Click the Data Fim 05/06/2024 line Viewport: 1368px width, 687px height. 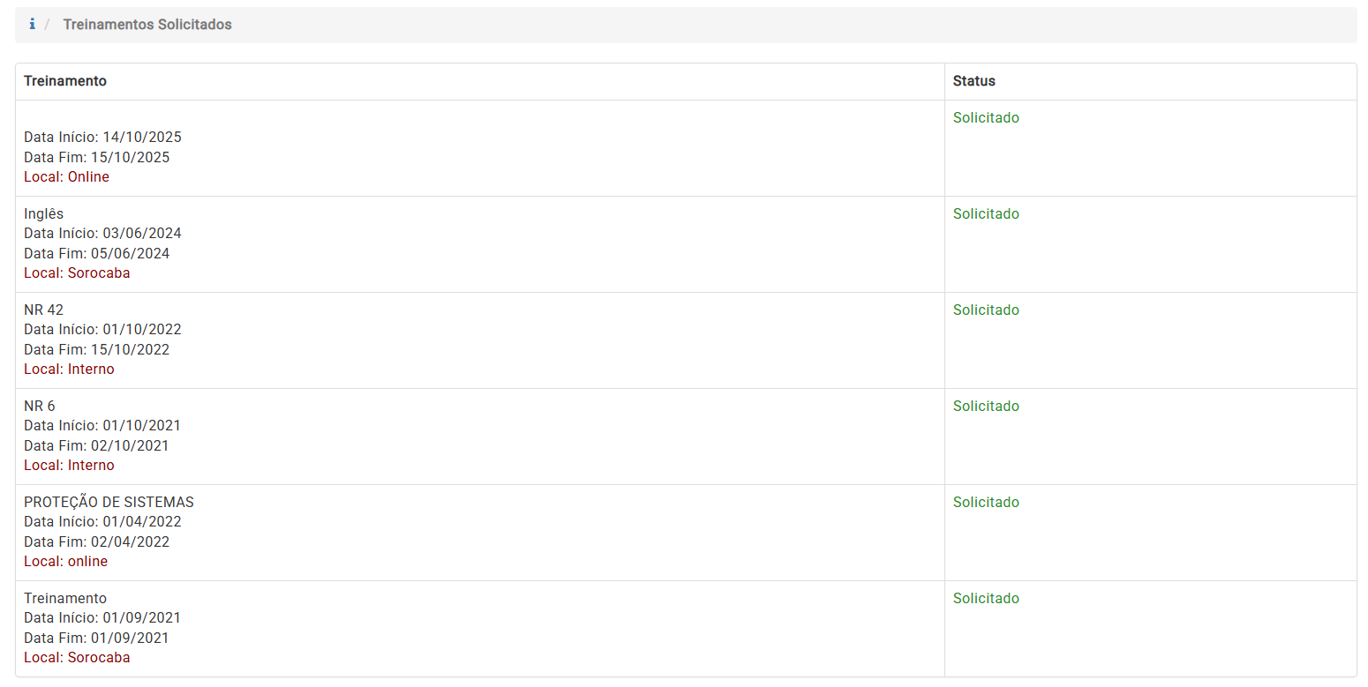point(97,254)
